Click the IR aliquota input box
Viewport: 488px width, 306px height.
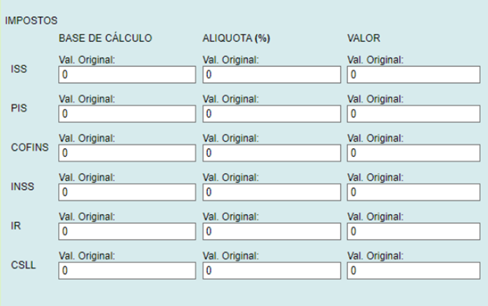272,232
